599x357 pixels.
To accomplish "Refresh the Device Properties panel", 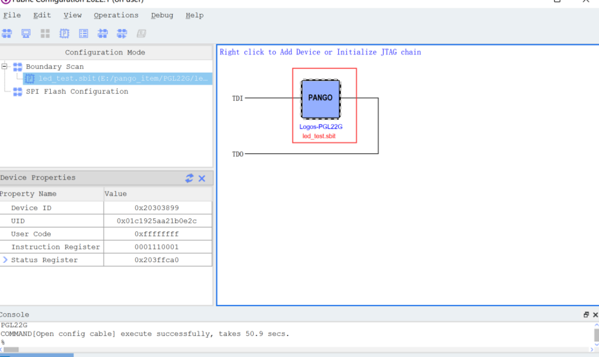I will [190, 178].
